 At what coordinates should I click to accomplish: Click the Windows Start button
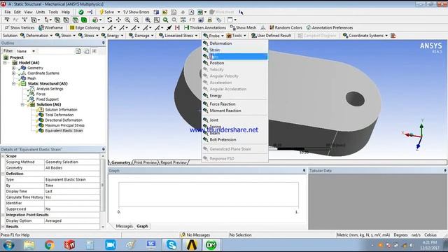8,245
